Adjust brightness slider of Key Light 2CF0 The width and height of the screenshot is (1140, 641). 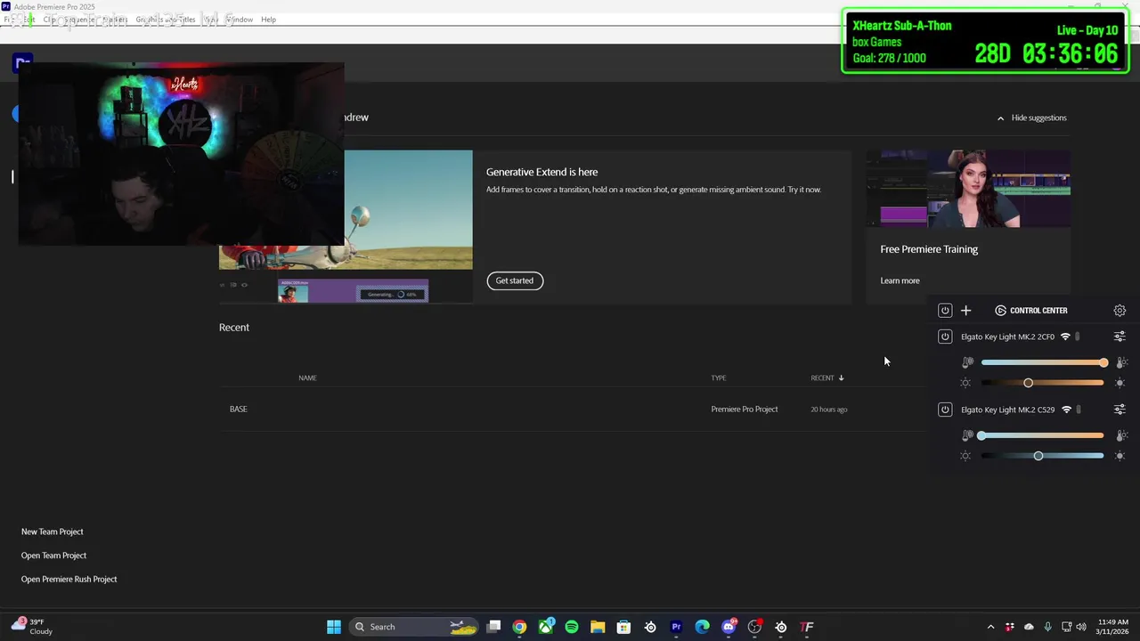click(1042, 383)
